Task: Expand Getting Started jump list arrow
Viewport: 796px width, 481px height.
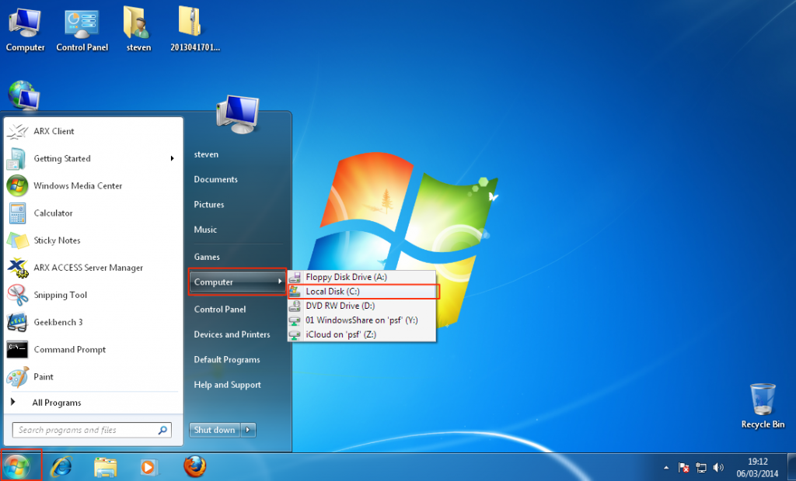Action: point(173,158)
